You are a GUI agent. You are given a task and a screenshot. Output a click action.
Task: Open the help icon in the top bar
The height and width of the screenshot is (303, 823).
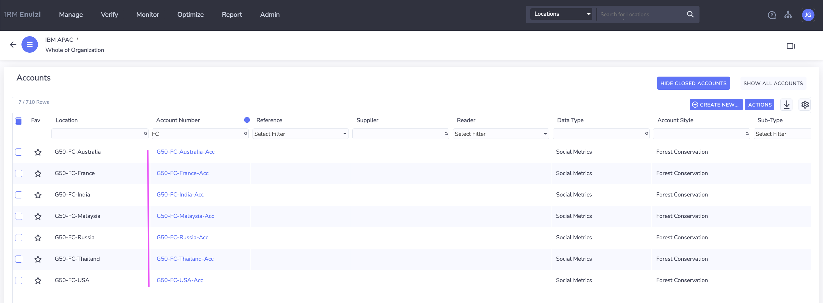pos(772,15)
